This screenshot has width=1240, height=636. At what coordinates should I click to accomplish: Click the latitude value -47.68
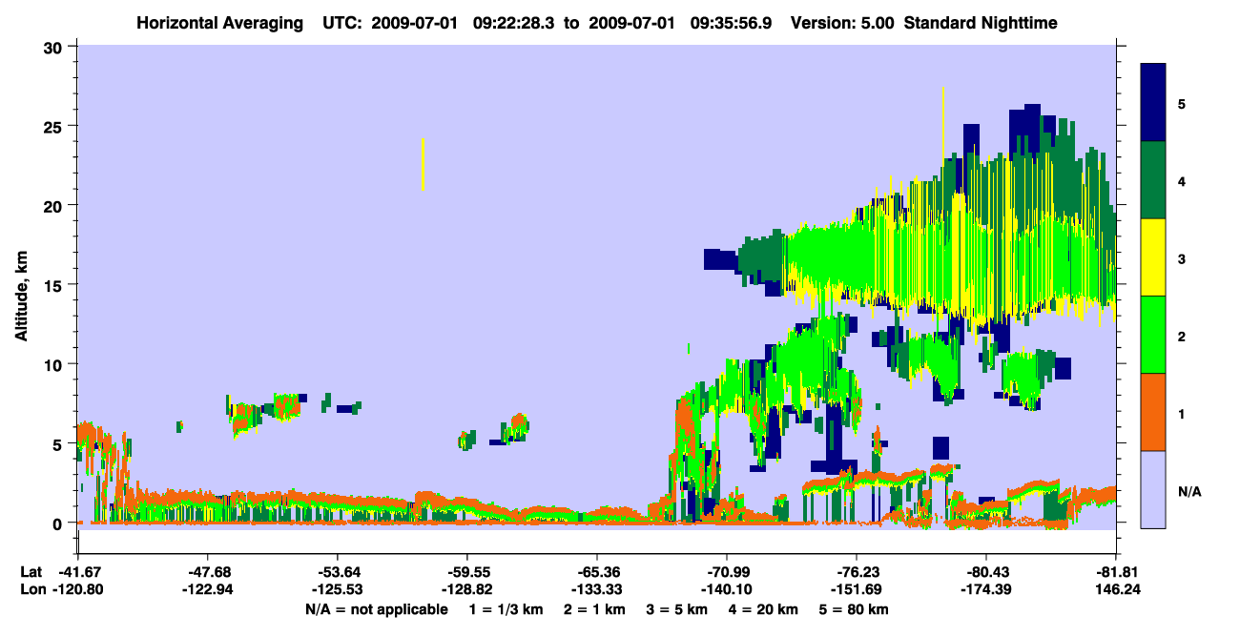(x=207, y=572)
